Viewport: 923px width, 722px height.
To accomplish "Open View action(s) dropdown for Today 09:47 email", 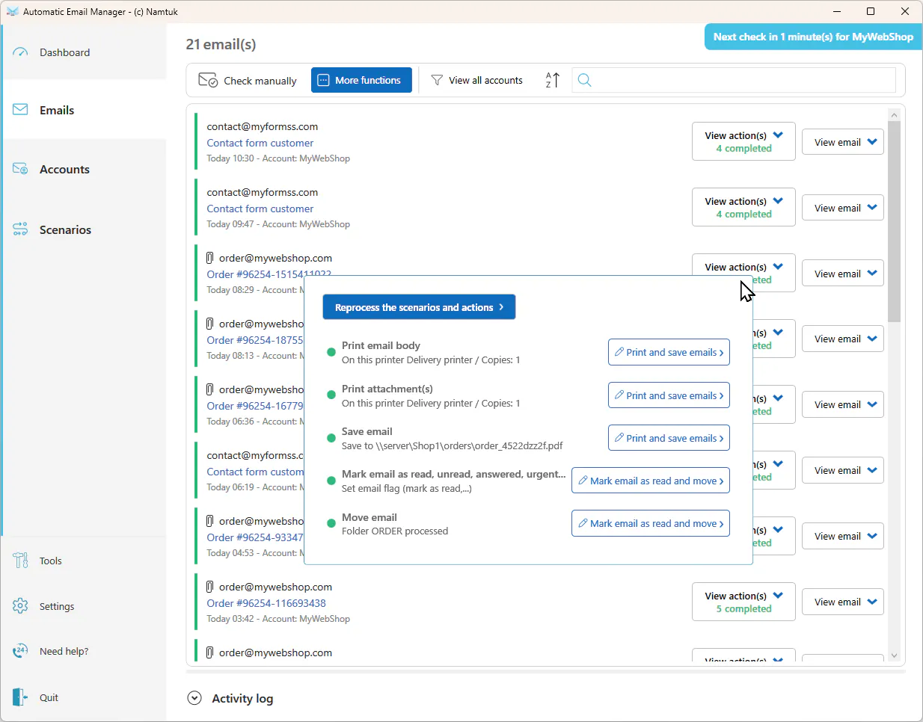I will [743, 207].
